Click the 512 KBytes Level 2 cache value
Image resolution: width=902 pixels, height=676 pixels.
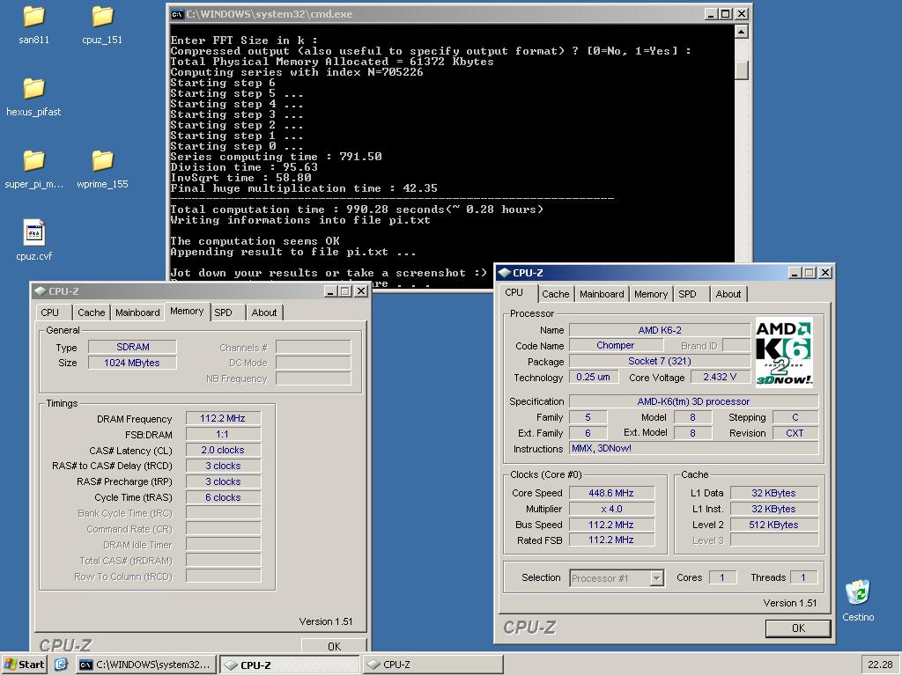point(773,525)
